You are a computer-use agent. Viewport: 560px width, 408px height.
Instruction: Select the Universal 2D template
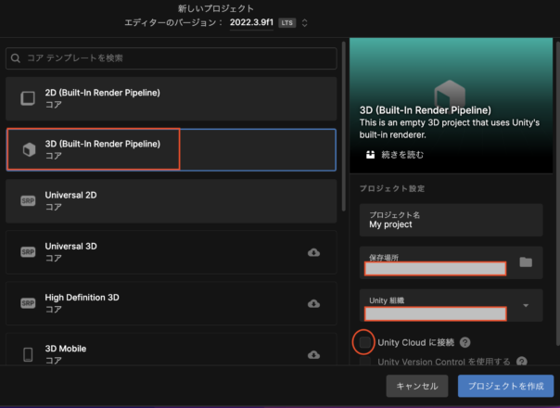[x=172, y=201]
